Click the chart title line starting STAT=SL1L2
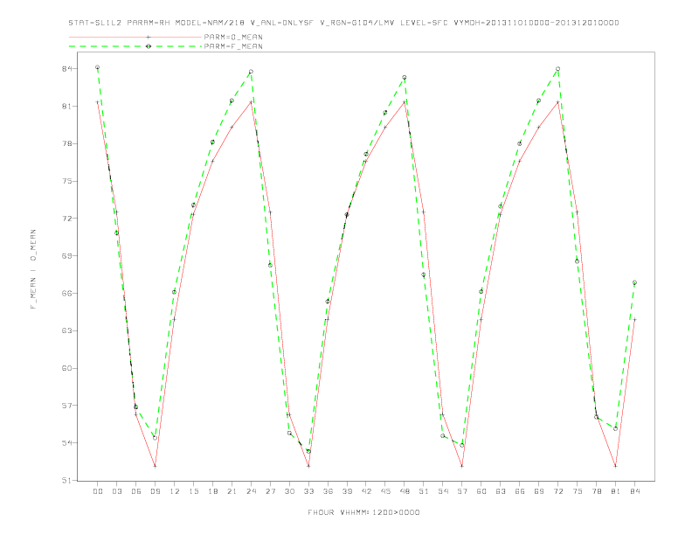The height and width of the screenshot is (535, 692). pyautogui.click(x=343, y=23)
